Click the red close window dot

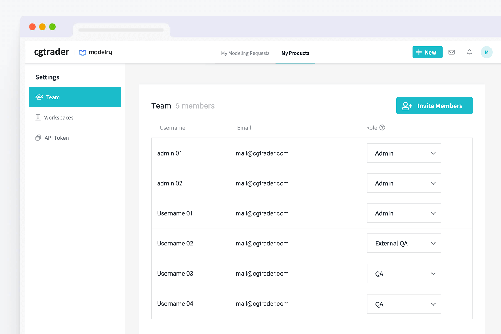click(32, 27)
